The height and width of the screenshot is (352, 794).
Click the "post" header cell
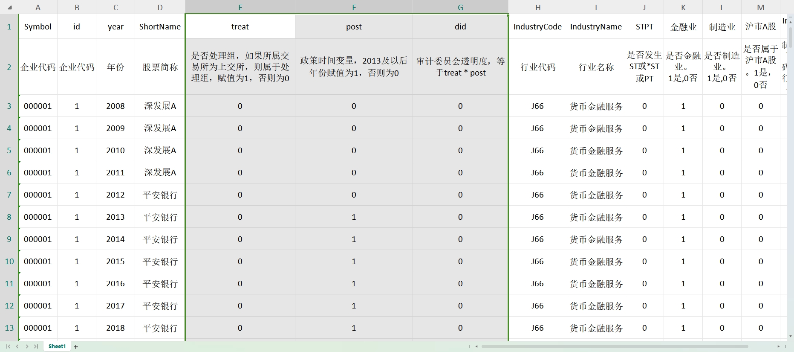coord(354,26)
